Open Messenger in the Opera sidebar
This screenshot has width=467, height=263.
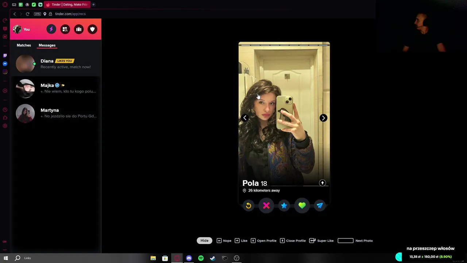(x=5, y=64)
